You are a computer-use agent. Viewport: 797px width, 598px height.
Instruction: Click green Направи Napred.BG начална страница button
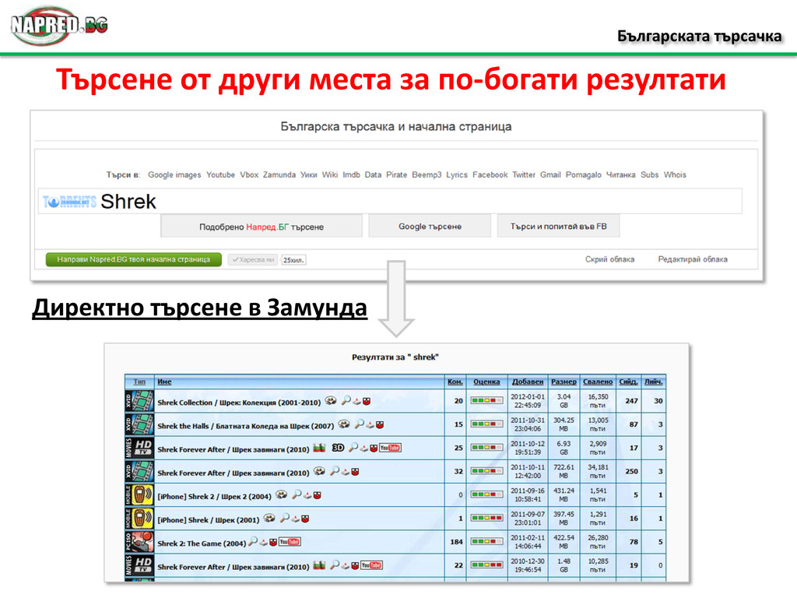(x=134, y=259)
